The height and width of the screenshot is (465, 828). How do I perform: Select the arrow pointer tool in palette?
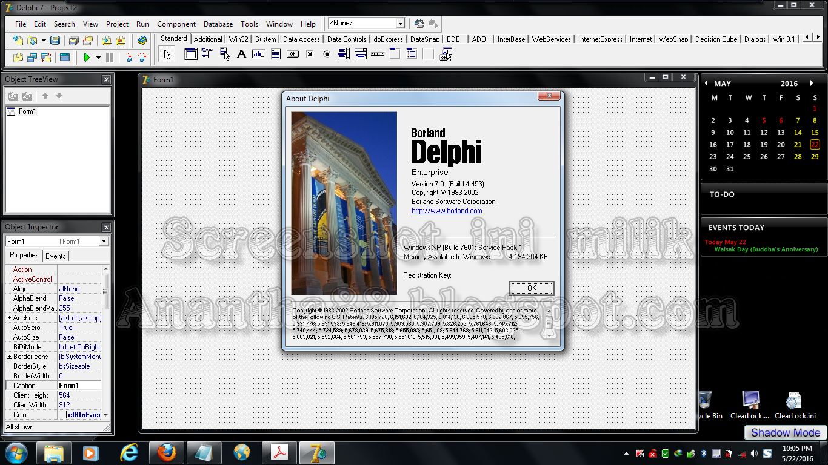(167, 54)
